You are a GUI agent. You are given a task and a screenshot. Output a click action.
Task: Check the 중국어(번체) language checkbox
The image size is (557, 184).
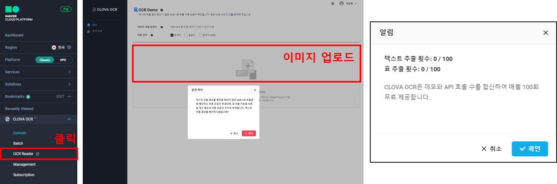200,35
